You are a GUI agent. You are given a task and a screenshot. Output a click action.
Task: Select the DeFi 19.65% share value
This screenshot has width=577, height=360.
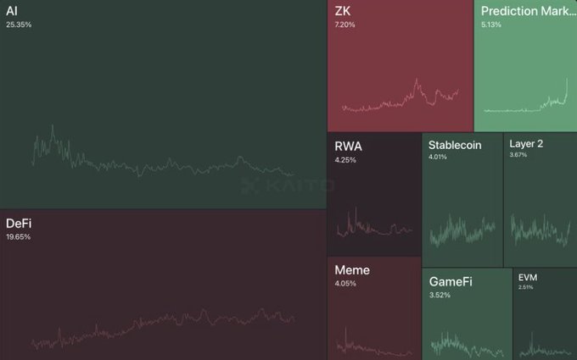coord(19,237)
